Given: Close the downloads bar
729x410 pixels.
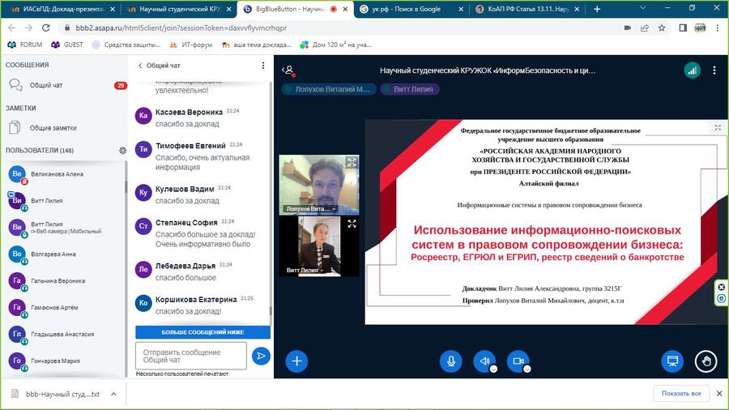Looking at the screenshot, I should 718,393.
